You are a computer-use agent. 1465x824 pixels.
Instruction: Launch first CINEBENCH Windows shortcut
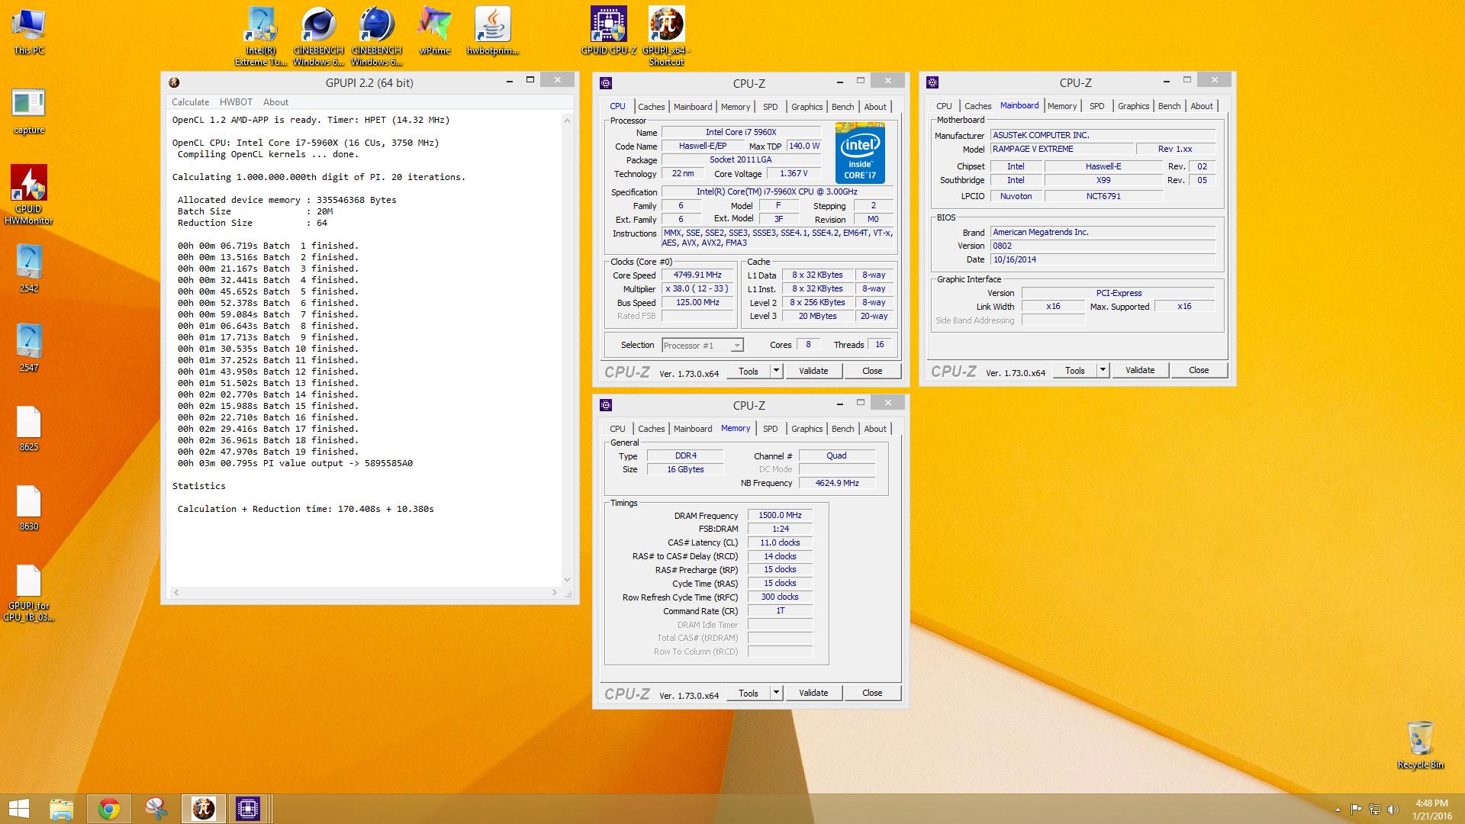pyautogui.click(x=319, y=36)
